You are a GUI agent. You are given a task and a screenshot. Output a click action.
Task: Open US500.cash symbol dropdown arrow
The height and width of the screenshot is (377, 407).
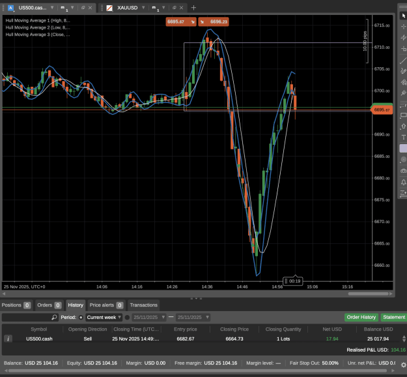point(52,8)
